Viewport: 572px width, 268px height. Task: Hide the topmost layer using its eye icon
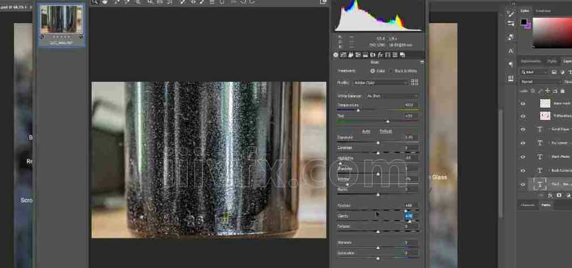[x=523, y=104]
